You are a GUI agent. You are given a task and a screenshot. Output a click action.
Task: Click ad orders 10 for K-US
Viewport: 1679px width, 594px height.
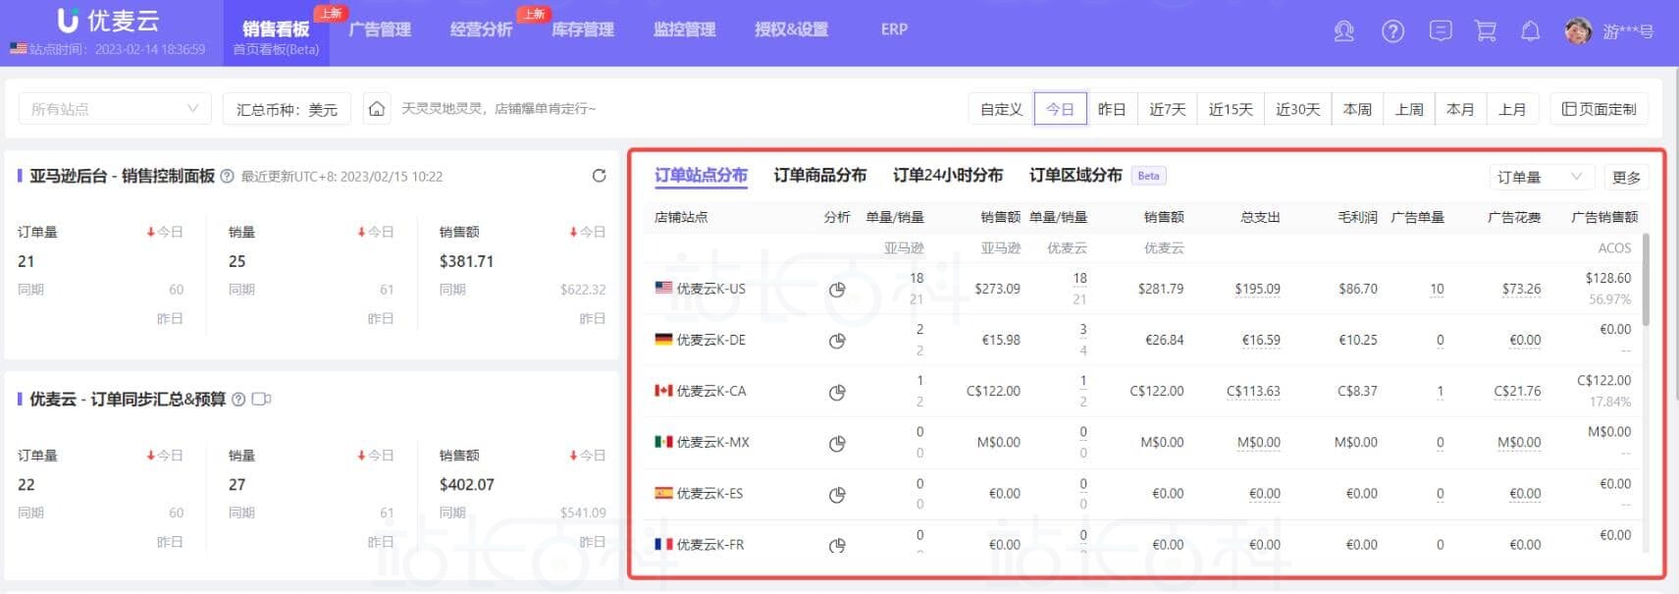click(x=1437, y=290)
